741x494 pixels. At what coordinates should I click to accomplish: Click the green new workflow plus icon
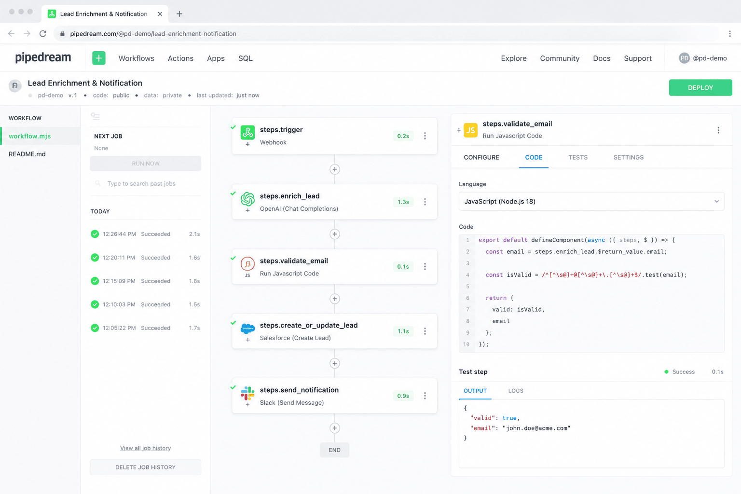pos(98,58)
